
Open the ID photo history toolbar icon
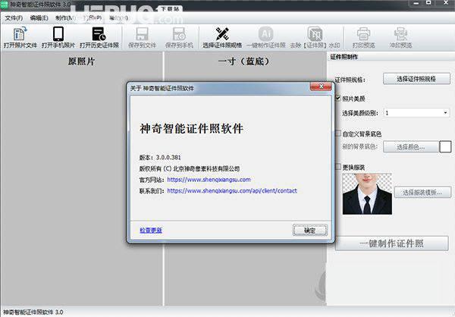tap(99, 37)
